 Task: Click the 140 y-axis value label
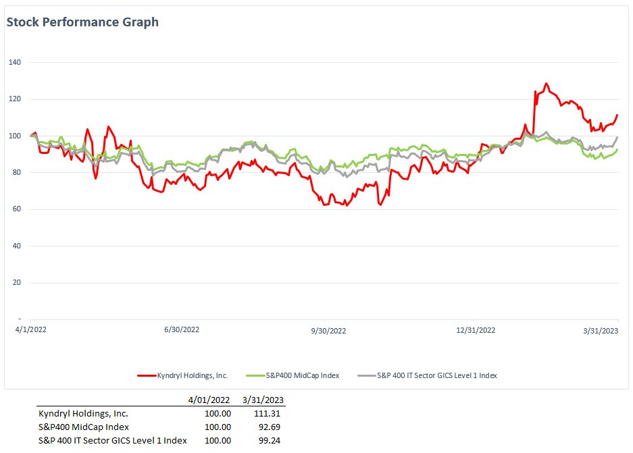[15, 63]
